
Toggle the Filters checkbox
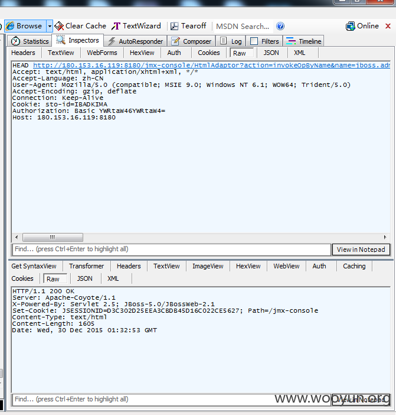coord(254,41)
